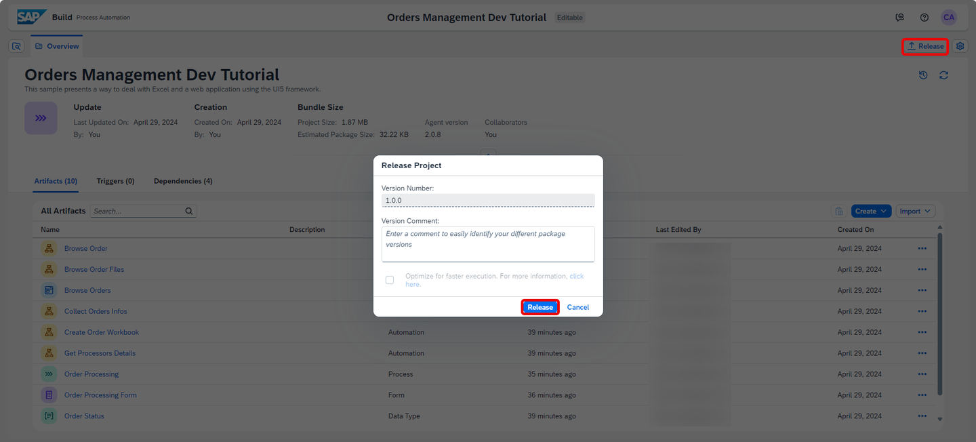The height and width of the screenshot is (442, 976).
Task: Click the delete artifacts icon near Create
Action: pos(839,212)
